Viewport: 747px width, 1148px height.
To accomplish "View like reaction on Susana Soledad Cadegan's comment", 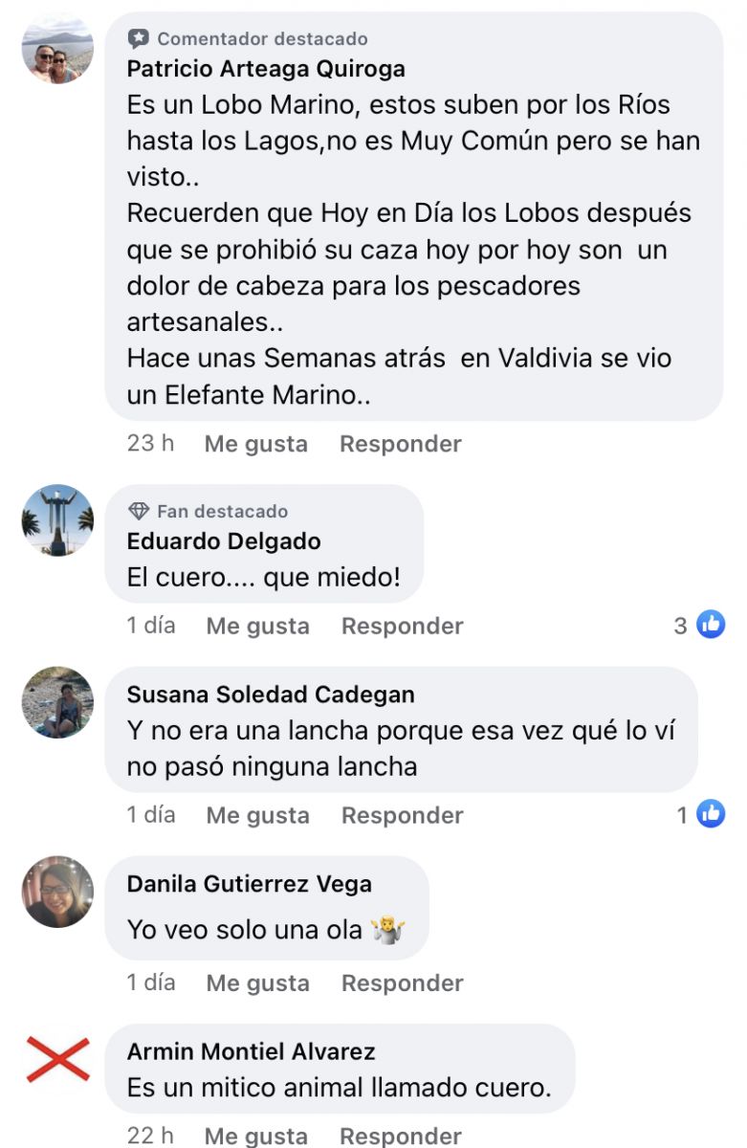I will [701, 815].
